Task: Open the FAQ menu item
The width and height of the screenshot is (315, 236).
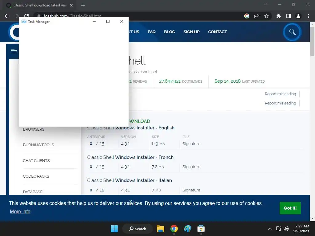Action: tap(151, 32)
